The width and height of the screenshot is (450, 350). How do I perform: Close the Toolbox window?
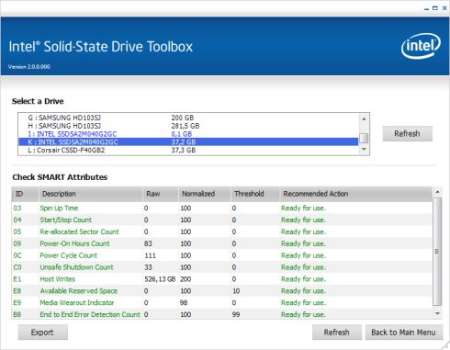pyautogui.click(x=444, y=8)
